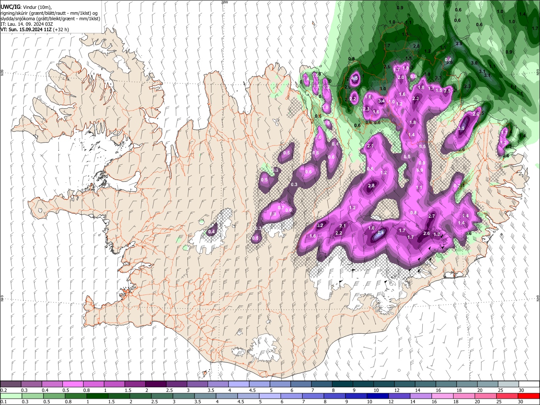
Task: Click the header line starting 'rigning/skúrir (grænt/blátt/rautt'
Action: pyautogui.click(x=49, y=13)
